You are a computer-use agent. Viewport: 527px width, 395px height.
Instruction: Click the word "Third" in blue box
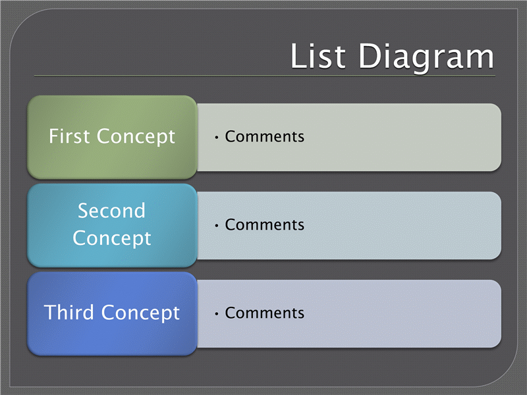point(69,312)
